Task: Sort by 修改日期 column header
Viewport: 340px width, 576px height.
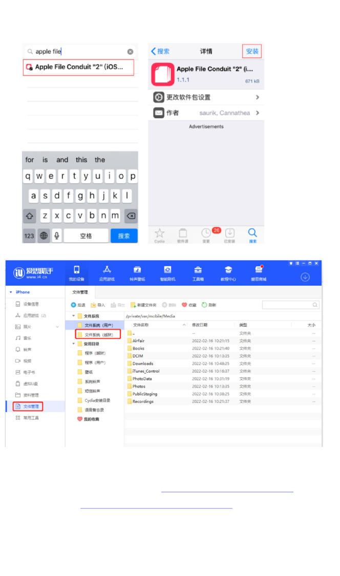Action: pyautogui.click(x=200, y=325)
